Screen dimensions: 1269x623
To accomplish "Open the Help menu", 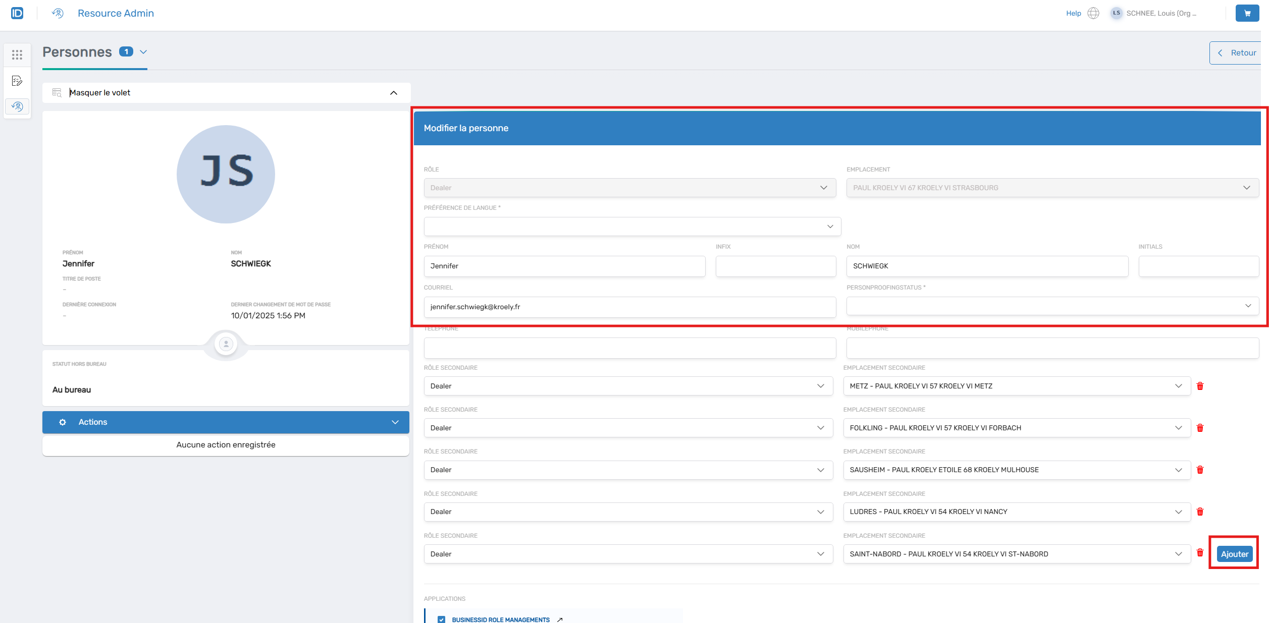I will coord(1073,13).
